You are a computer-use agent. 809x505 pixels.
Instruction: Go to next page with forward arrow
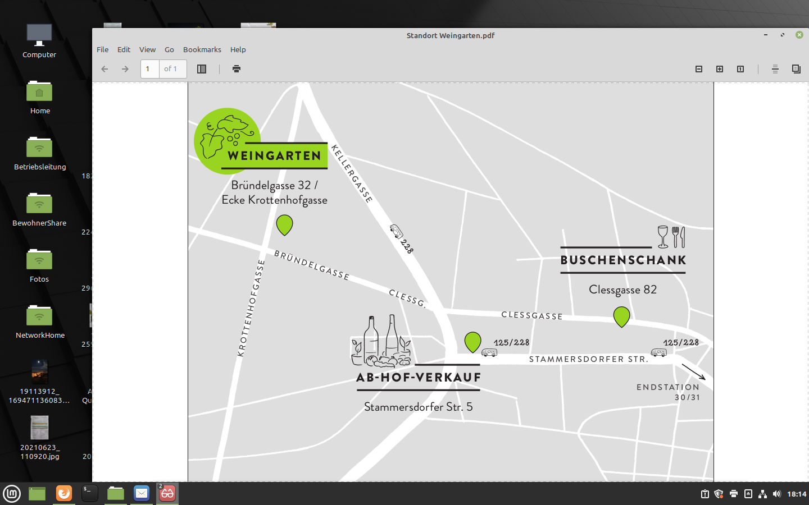coord(125,69)
